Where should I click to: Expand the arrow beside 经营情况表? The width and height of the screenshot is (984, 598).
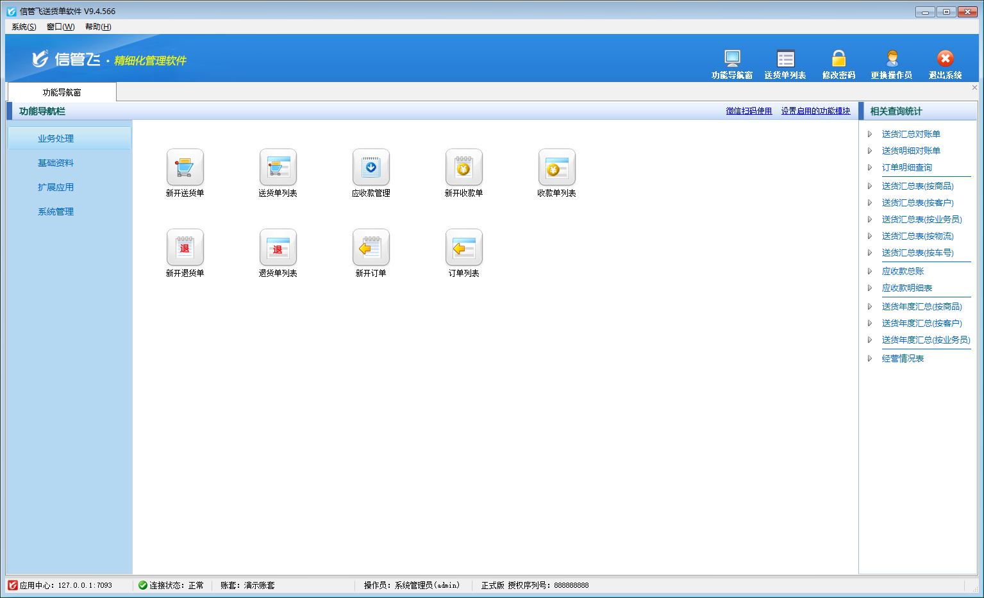[x=870, y=358]
